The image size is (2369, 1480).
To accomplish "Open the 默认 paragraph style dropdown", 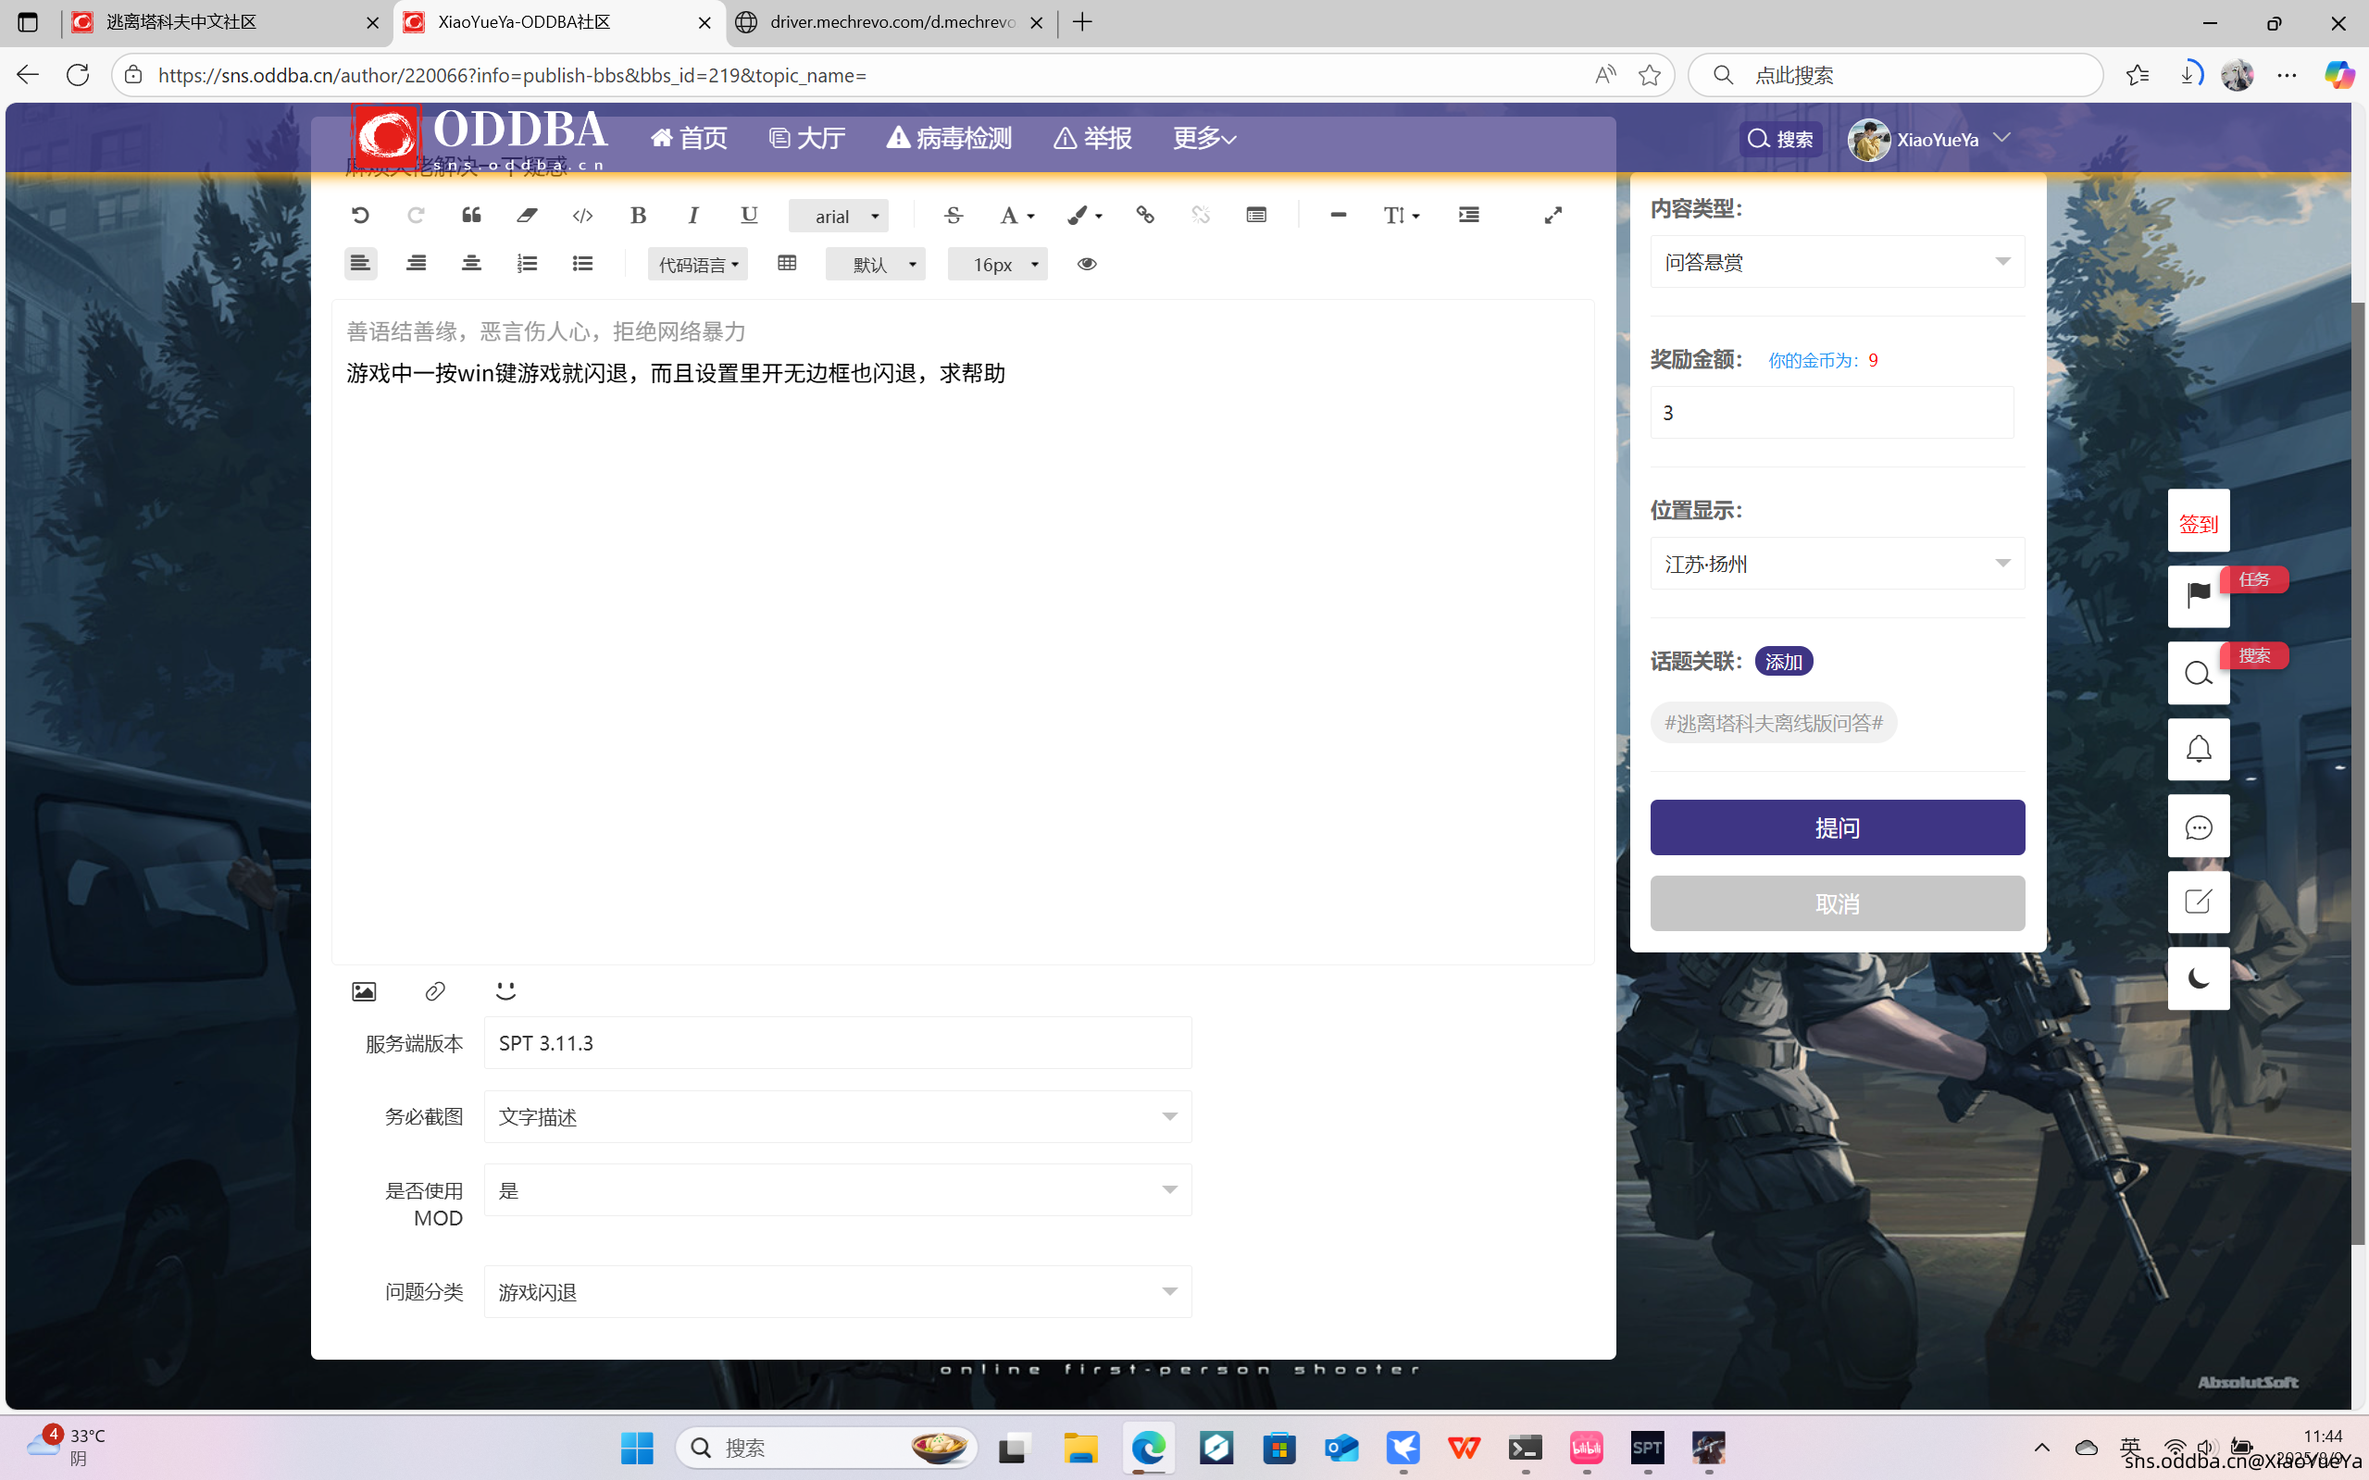I will (876, 265).
